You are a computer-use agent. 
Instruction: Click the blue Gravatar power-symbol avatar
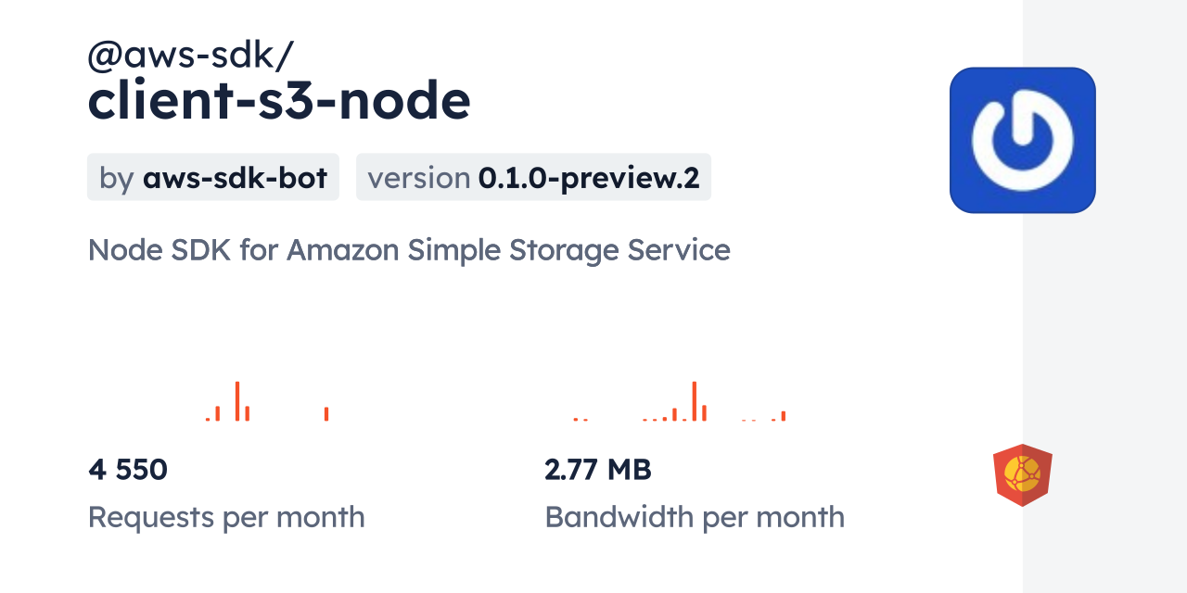coord(1022,140)
